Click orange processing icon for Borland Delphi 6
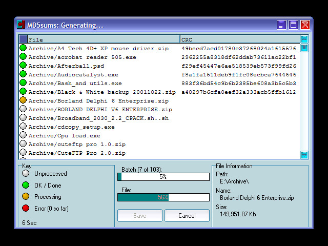The image size is (328, 246). [x=23, y=100]
